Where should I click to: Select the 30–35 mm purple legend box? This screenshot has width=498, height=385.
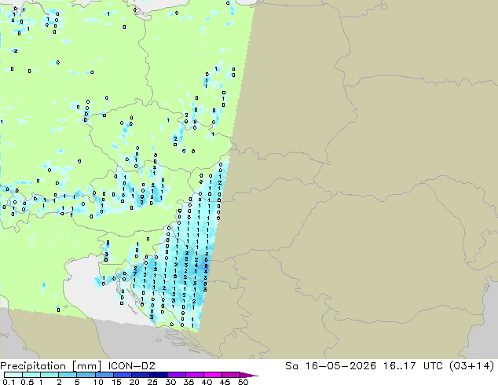tap(177, 375)
